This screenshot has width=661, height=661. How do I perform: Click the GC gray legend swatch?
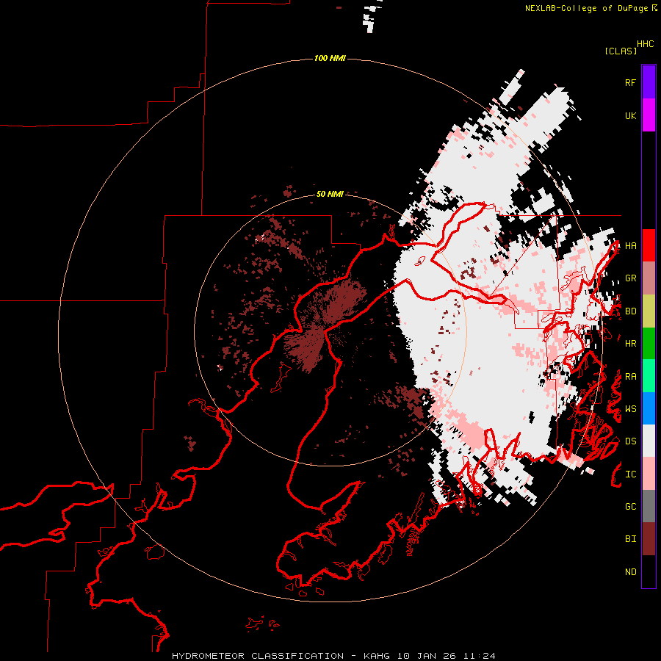click(649, 506)
